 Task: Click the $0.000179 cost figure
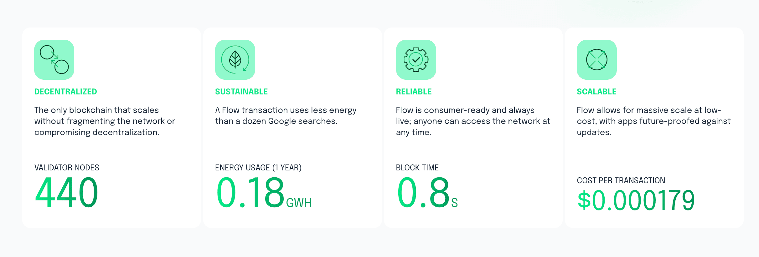tap(636, 200)
